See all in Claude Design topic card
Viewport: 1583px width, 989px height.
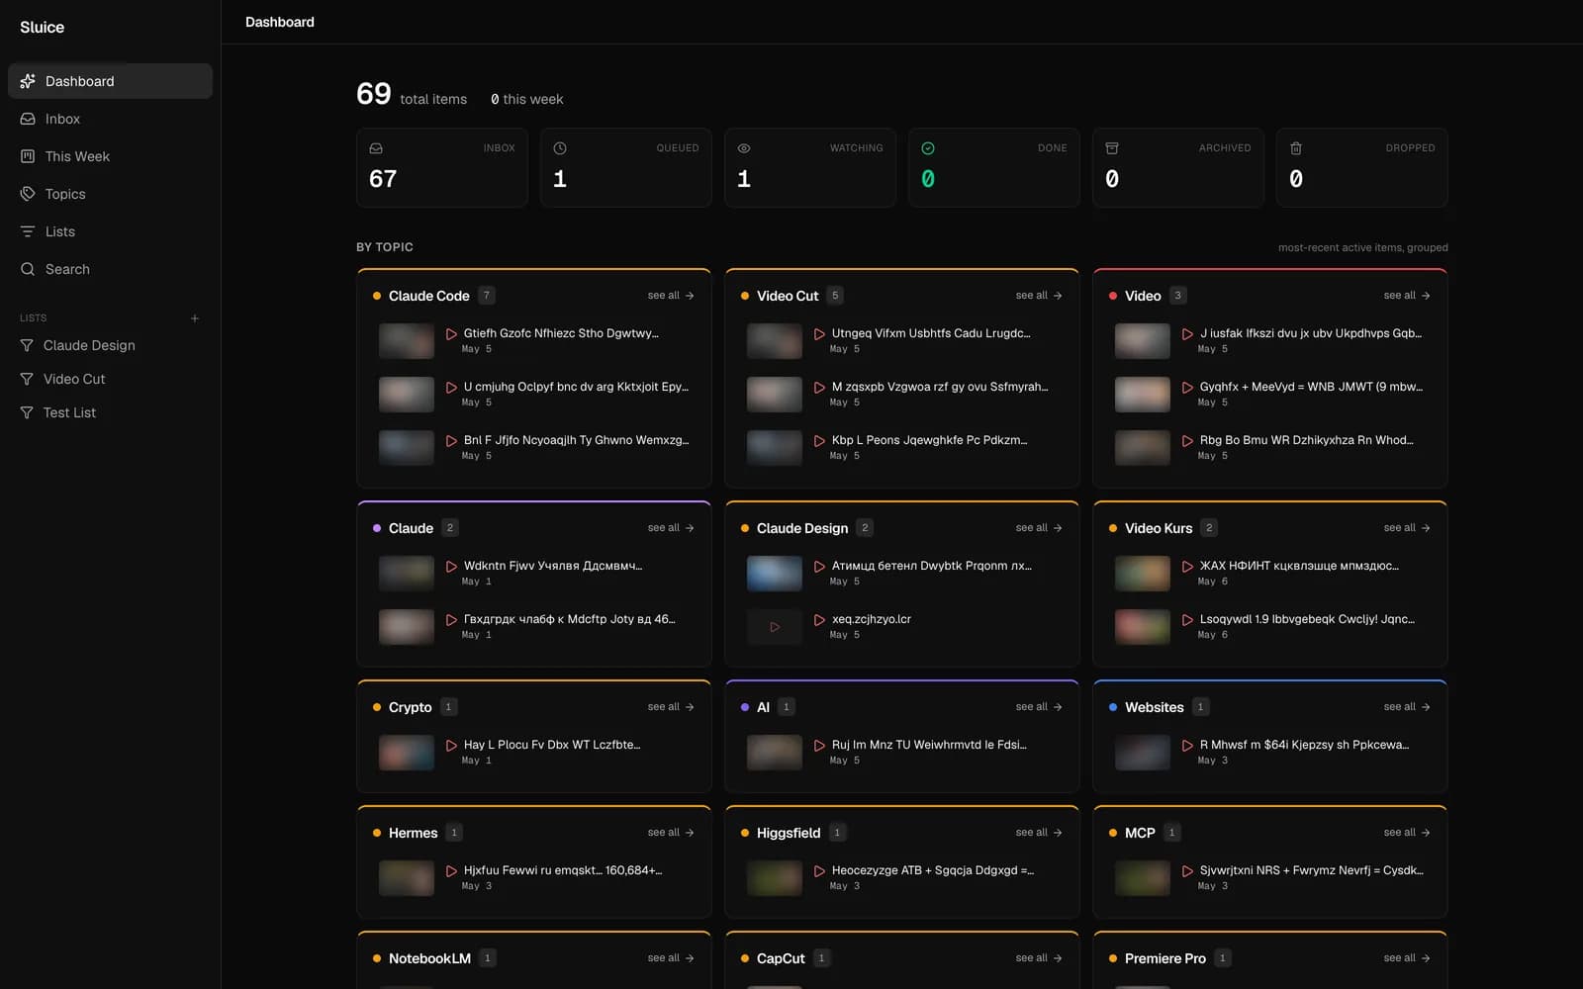click(x=1039, y=528)
